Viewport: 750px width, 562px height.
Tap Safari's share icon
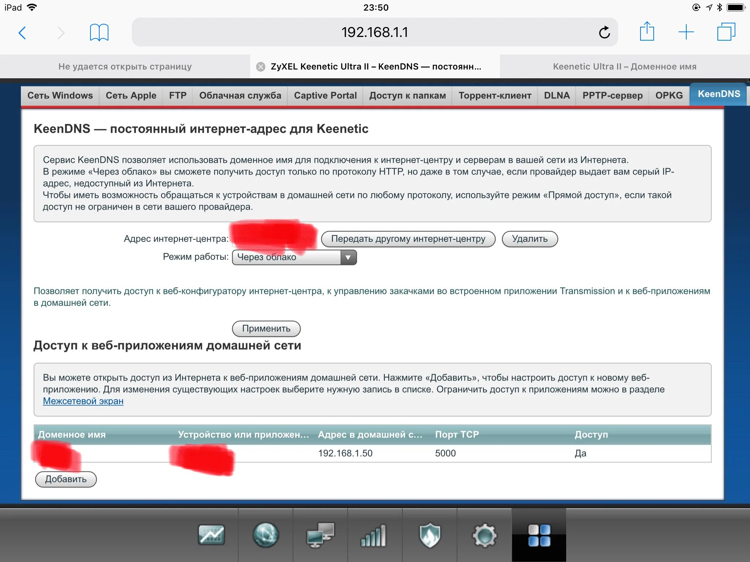point(647,32)
